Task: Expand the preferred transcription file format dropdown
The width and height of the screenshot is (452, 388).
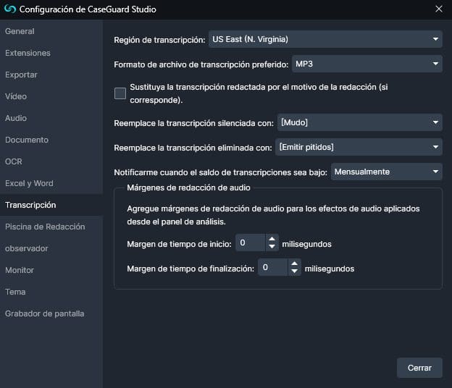Action: point(367,64)
